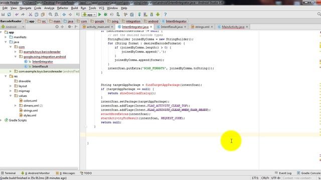The width and height of the screenshot is (321, 180).
Task: Click Scroll from Source target icon
Action: [57, 26]
